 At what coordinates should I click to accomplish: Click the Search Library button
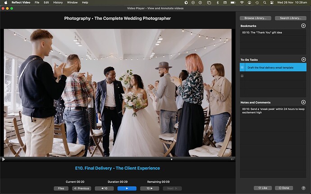tap(290, 18)
